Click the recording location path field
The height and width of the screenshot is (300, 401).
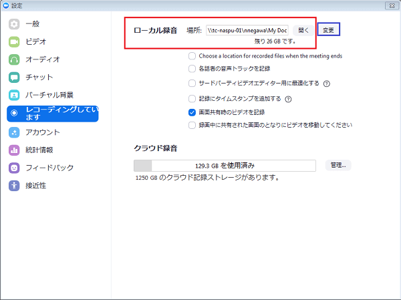tap(247, 31)
